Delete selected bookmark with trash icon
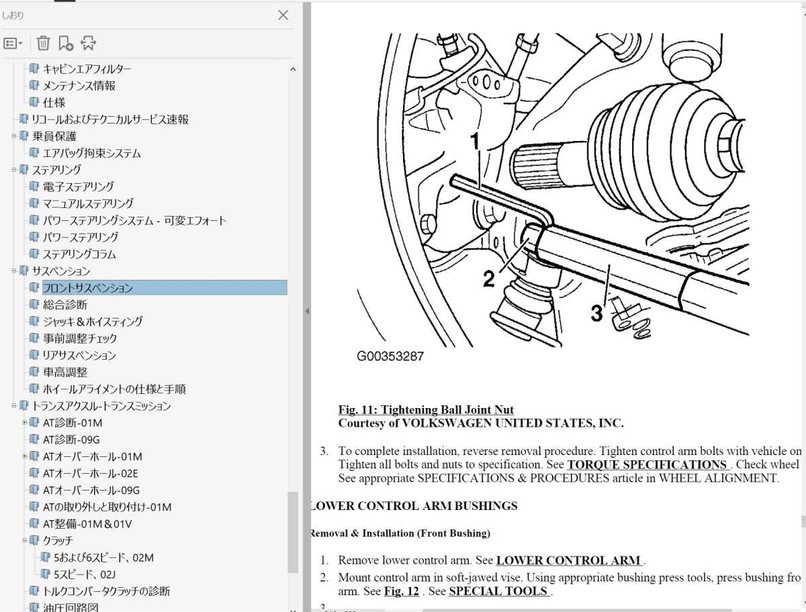806x612 pixels. click(x=43, y=44)
